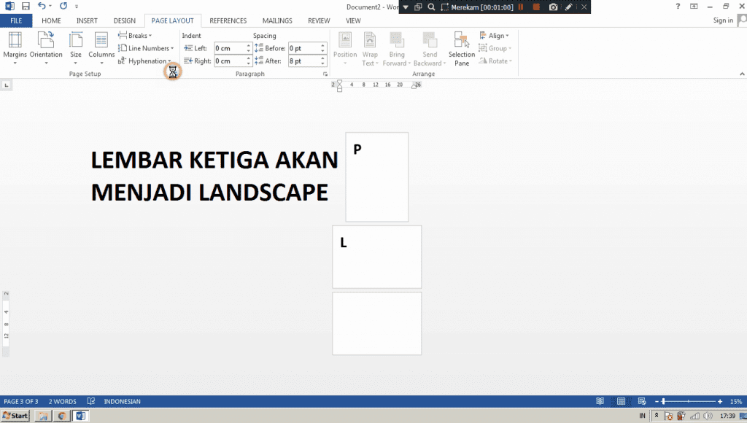Open the Margins options

pos(15,47)
